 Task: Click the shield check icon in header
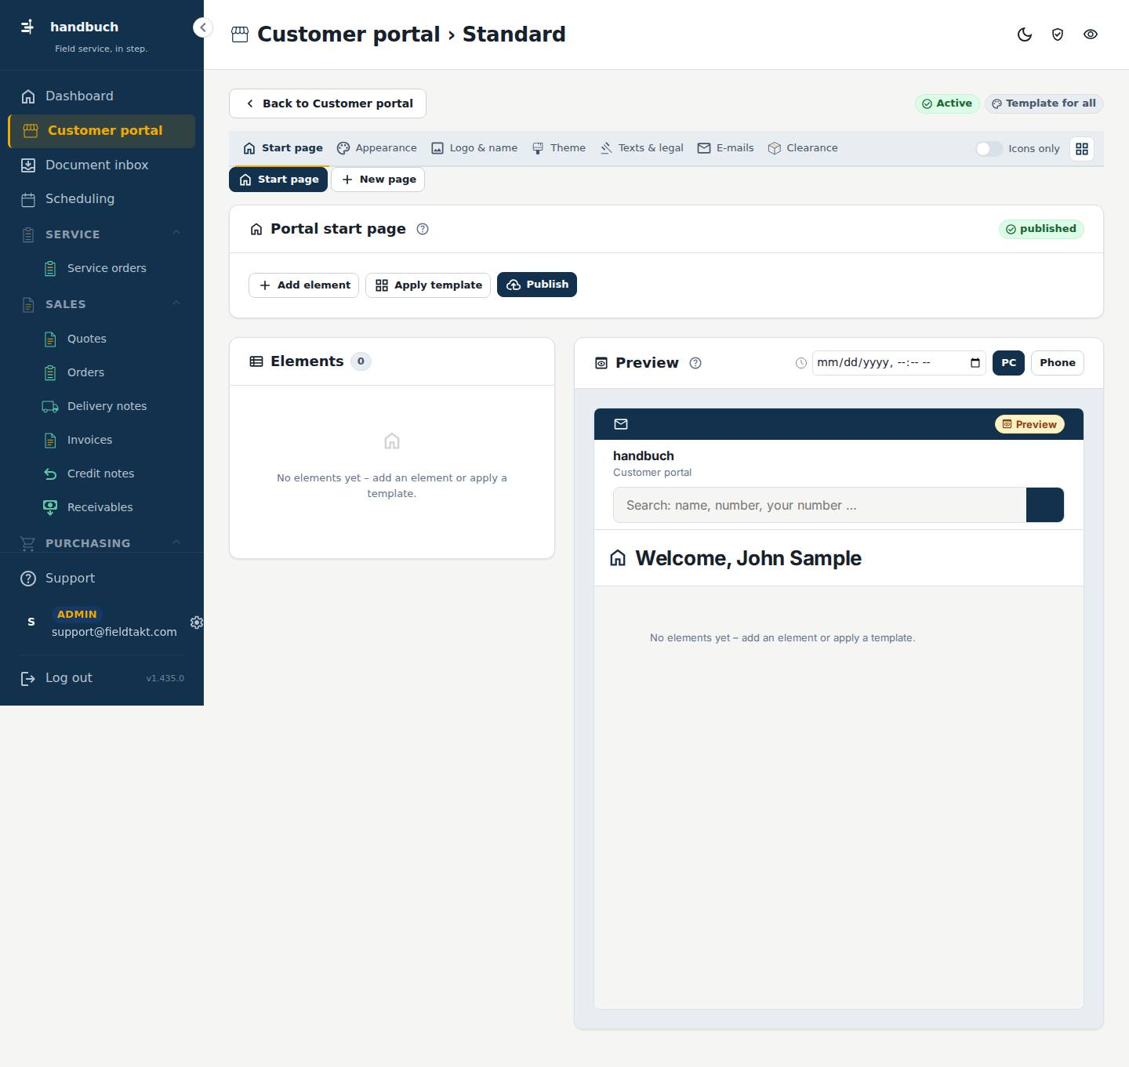1058,34
